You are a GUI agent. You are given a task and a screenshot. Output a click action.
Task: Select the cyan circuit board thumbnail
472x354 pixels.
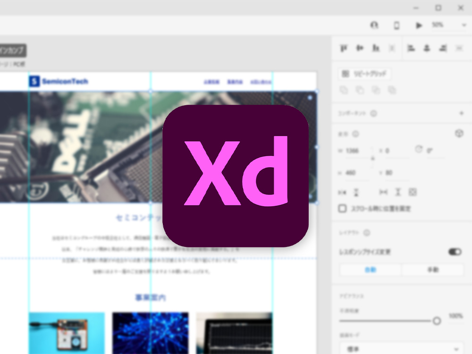(x=67, y=333)
